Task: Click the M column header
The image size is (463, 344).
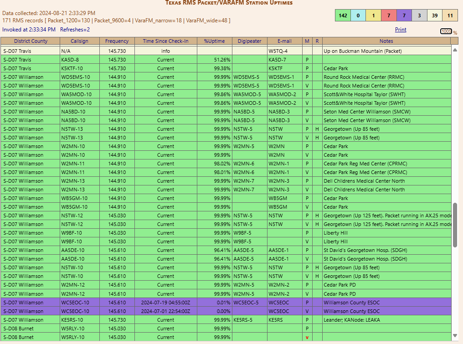Action: click(307, 41)
